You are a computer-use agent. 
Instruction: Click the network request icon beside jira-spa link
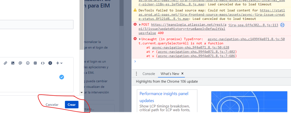point(282,25)
